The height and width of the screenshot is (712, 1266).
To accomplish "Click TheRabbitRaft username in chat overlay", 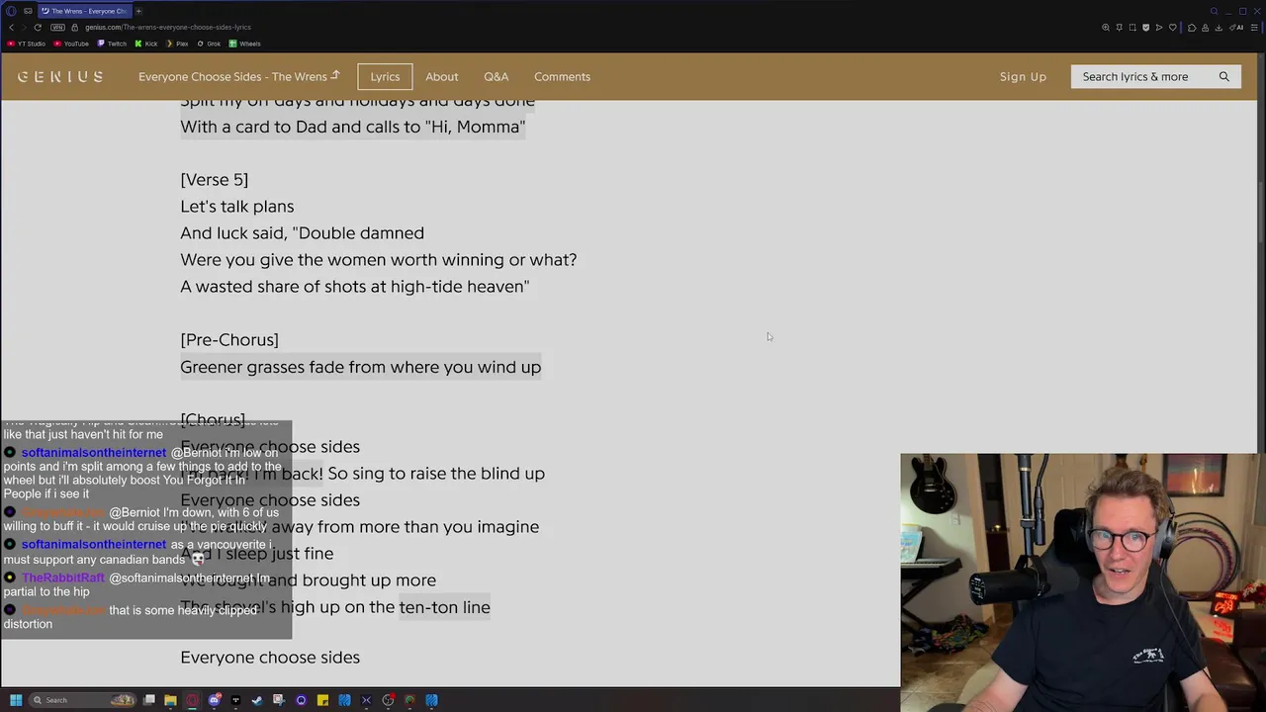I will tap(63, 578).
